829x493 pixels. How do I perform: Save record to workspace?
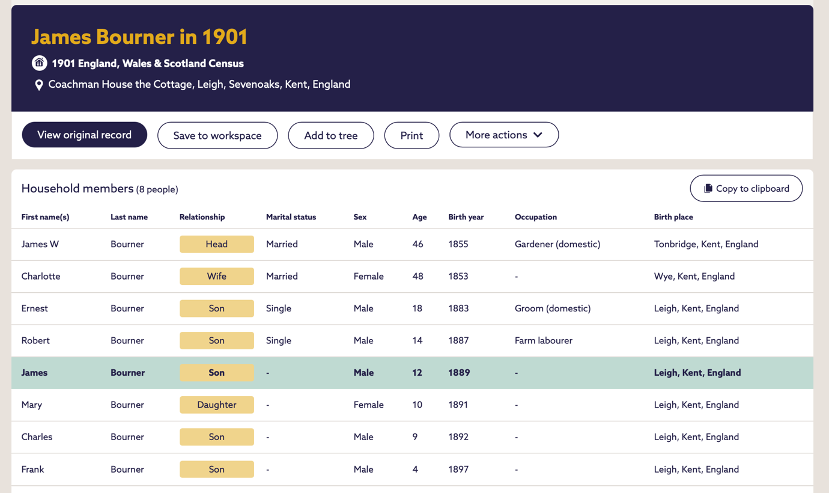tap(217, 135)
